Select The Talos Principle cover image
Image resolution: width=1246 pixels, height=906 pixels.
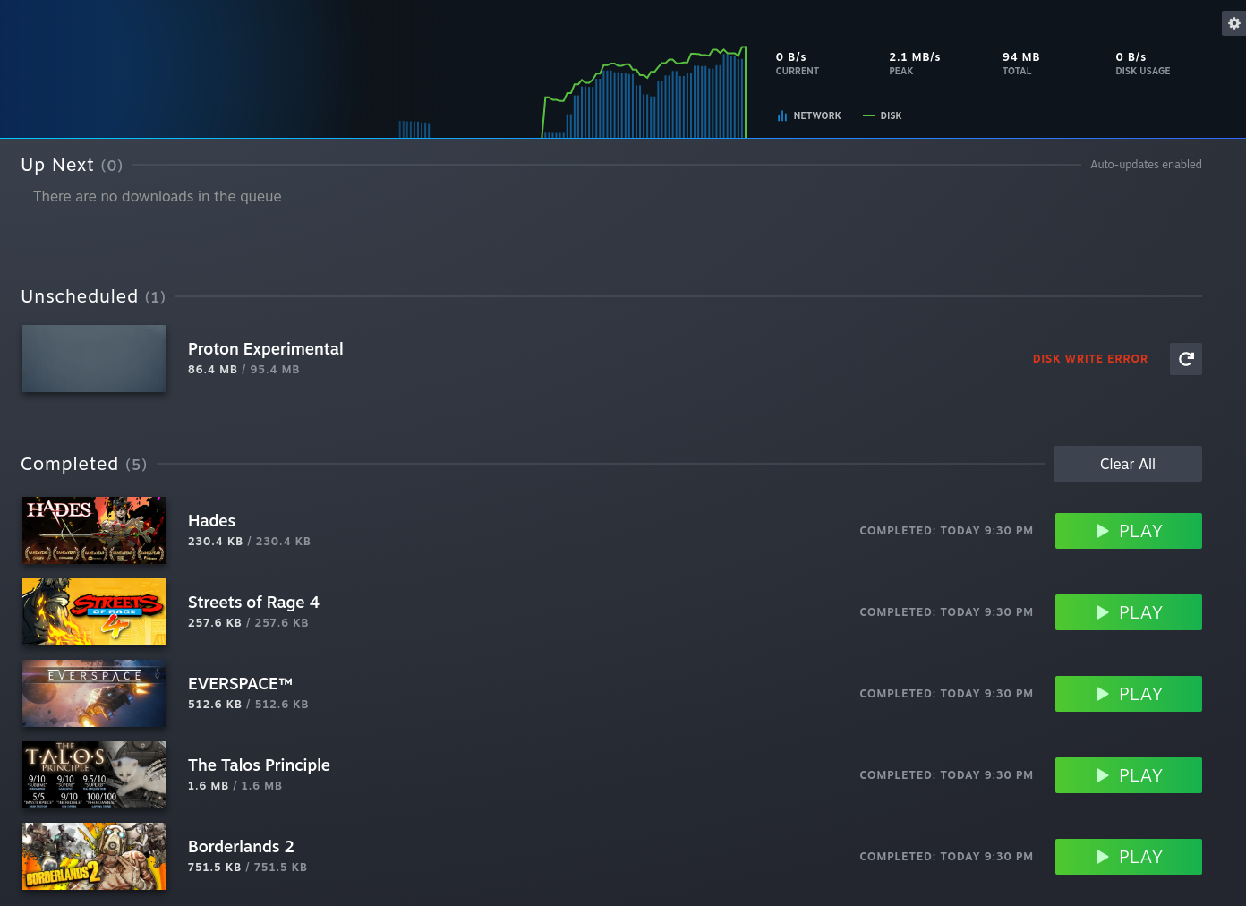94,774
